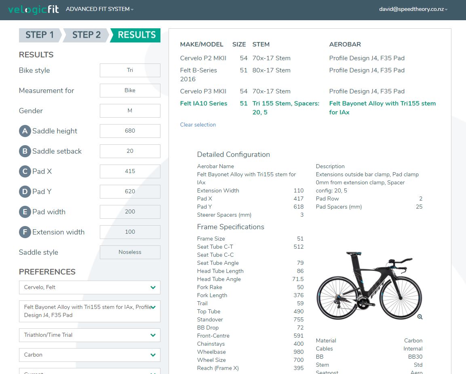
Task: Click the Pad Spacers (mm) value 25
Action: pos(419,207)
